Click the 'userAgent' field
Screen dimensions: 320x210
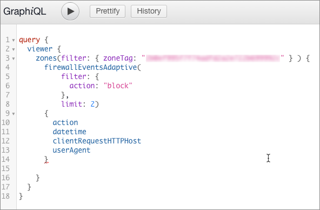pyautogui.click(x=71, y=150)
